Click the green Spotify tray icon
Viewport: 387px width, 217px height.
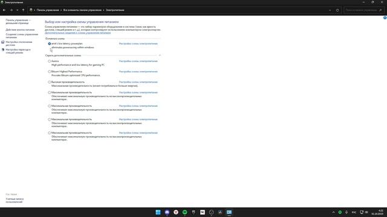(x=340, y=212)
